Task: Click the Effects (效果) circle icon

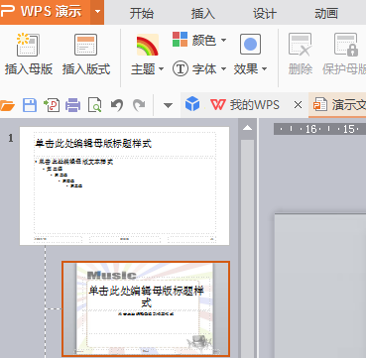Action: 250,44
